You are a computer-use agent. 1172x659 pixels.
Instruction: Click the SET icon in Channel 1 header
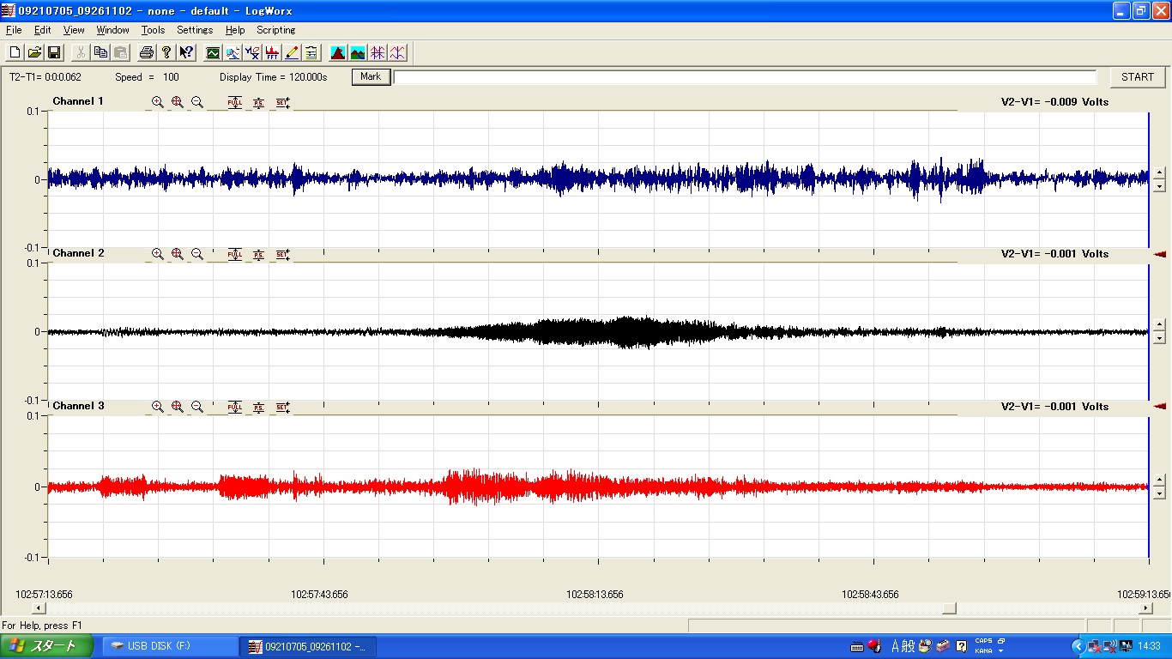pyautogui.click(x=282, y=102)
